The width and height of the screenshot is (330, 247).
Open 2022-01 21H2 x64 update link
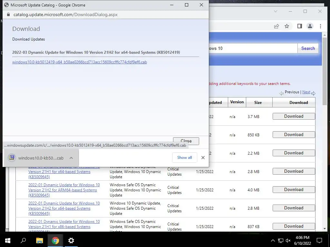tap(64, 208)
